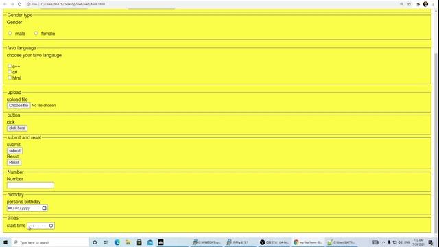Check the html checkbox
The height and width of the screenshot is (247, 439).
click(x=10, y=78)
